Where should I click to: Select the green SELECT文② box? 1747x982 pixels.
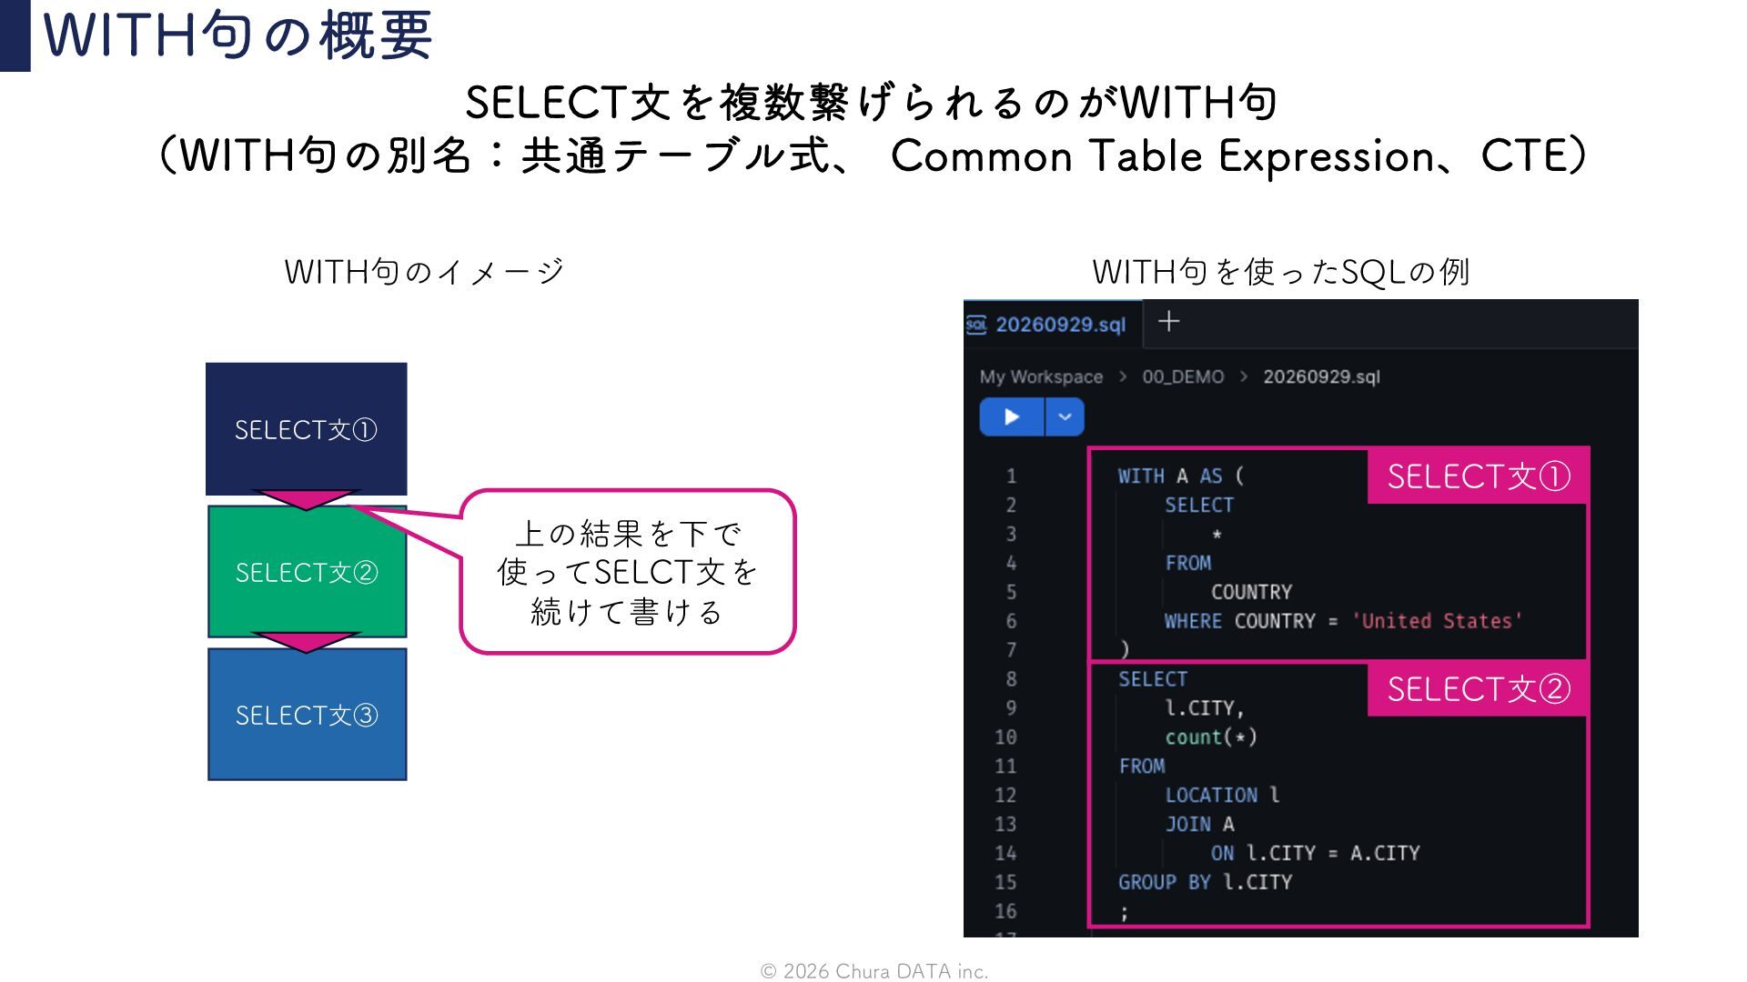[x=307, y=572]
